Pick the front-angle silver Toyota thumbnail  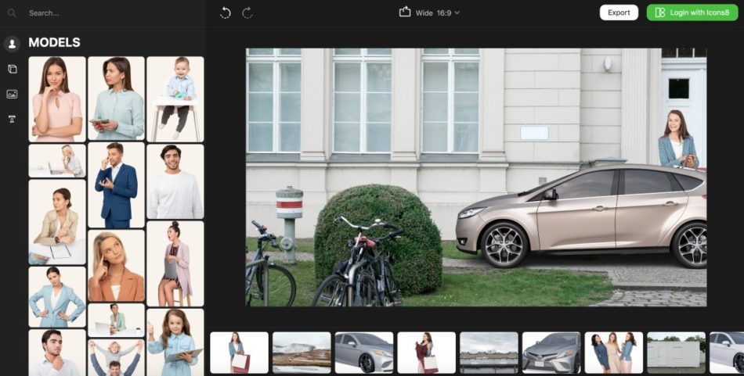pyautogui.click(x=551, y=353)
